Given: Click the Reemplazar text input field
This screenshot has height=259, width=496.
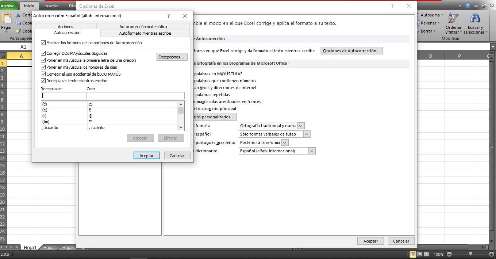Looking at the screenshot, I should [64, 96].
